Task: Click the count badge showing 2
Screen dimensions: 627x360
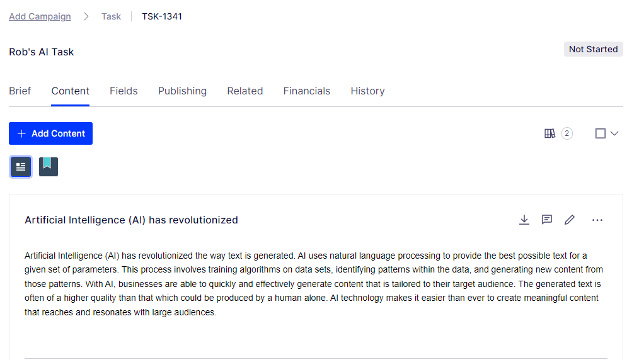Action: pyautogui.click(x=567, y=133)
